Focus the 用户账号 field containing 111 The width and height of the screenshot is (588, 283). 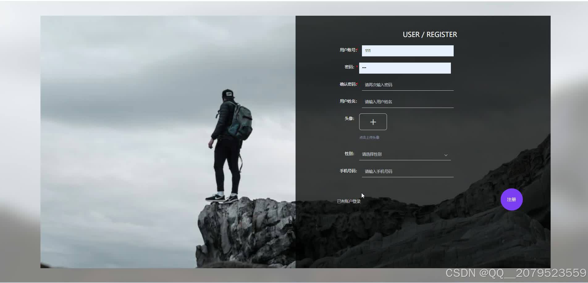pyautogui.click(x=408, y=51)
